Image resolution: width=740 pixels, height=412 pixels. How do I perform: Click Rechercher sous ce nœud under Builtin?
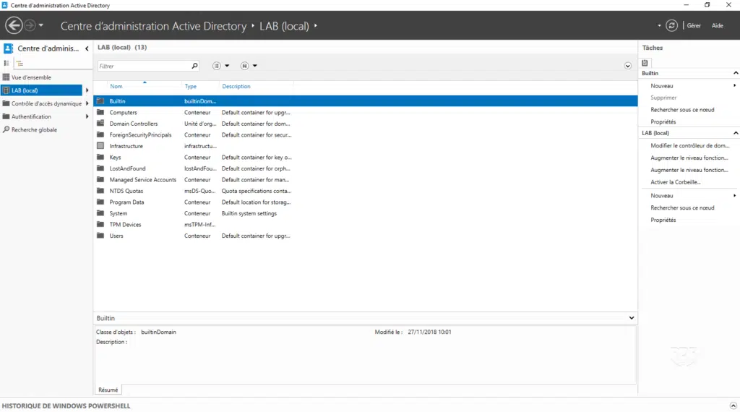pos(682,110)
